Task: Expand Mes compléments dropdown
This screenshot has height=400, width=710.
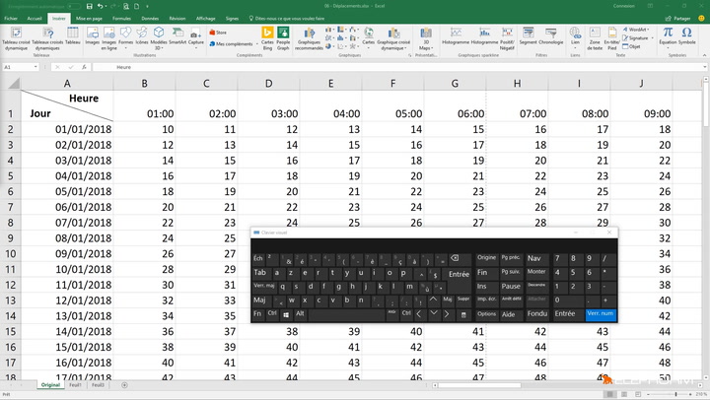Action: coord(256,44)
